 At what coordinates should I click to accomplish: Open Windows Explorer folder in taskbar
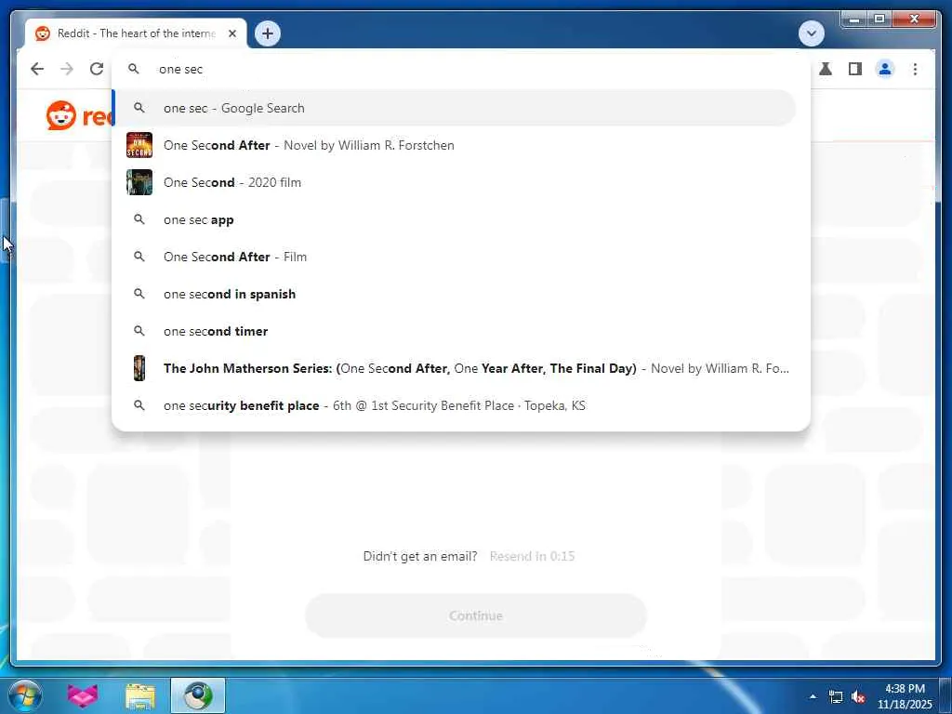point(140,695)
